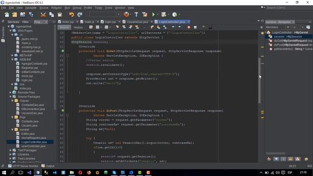Click the Firefox browser selection icon
This screenshot has width=313, height=176.
pyautogui.click(x=126, y=14)
